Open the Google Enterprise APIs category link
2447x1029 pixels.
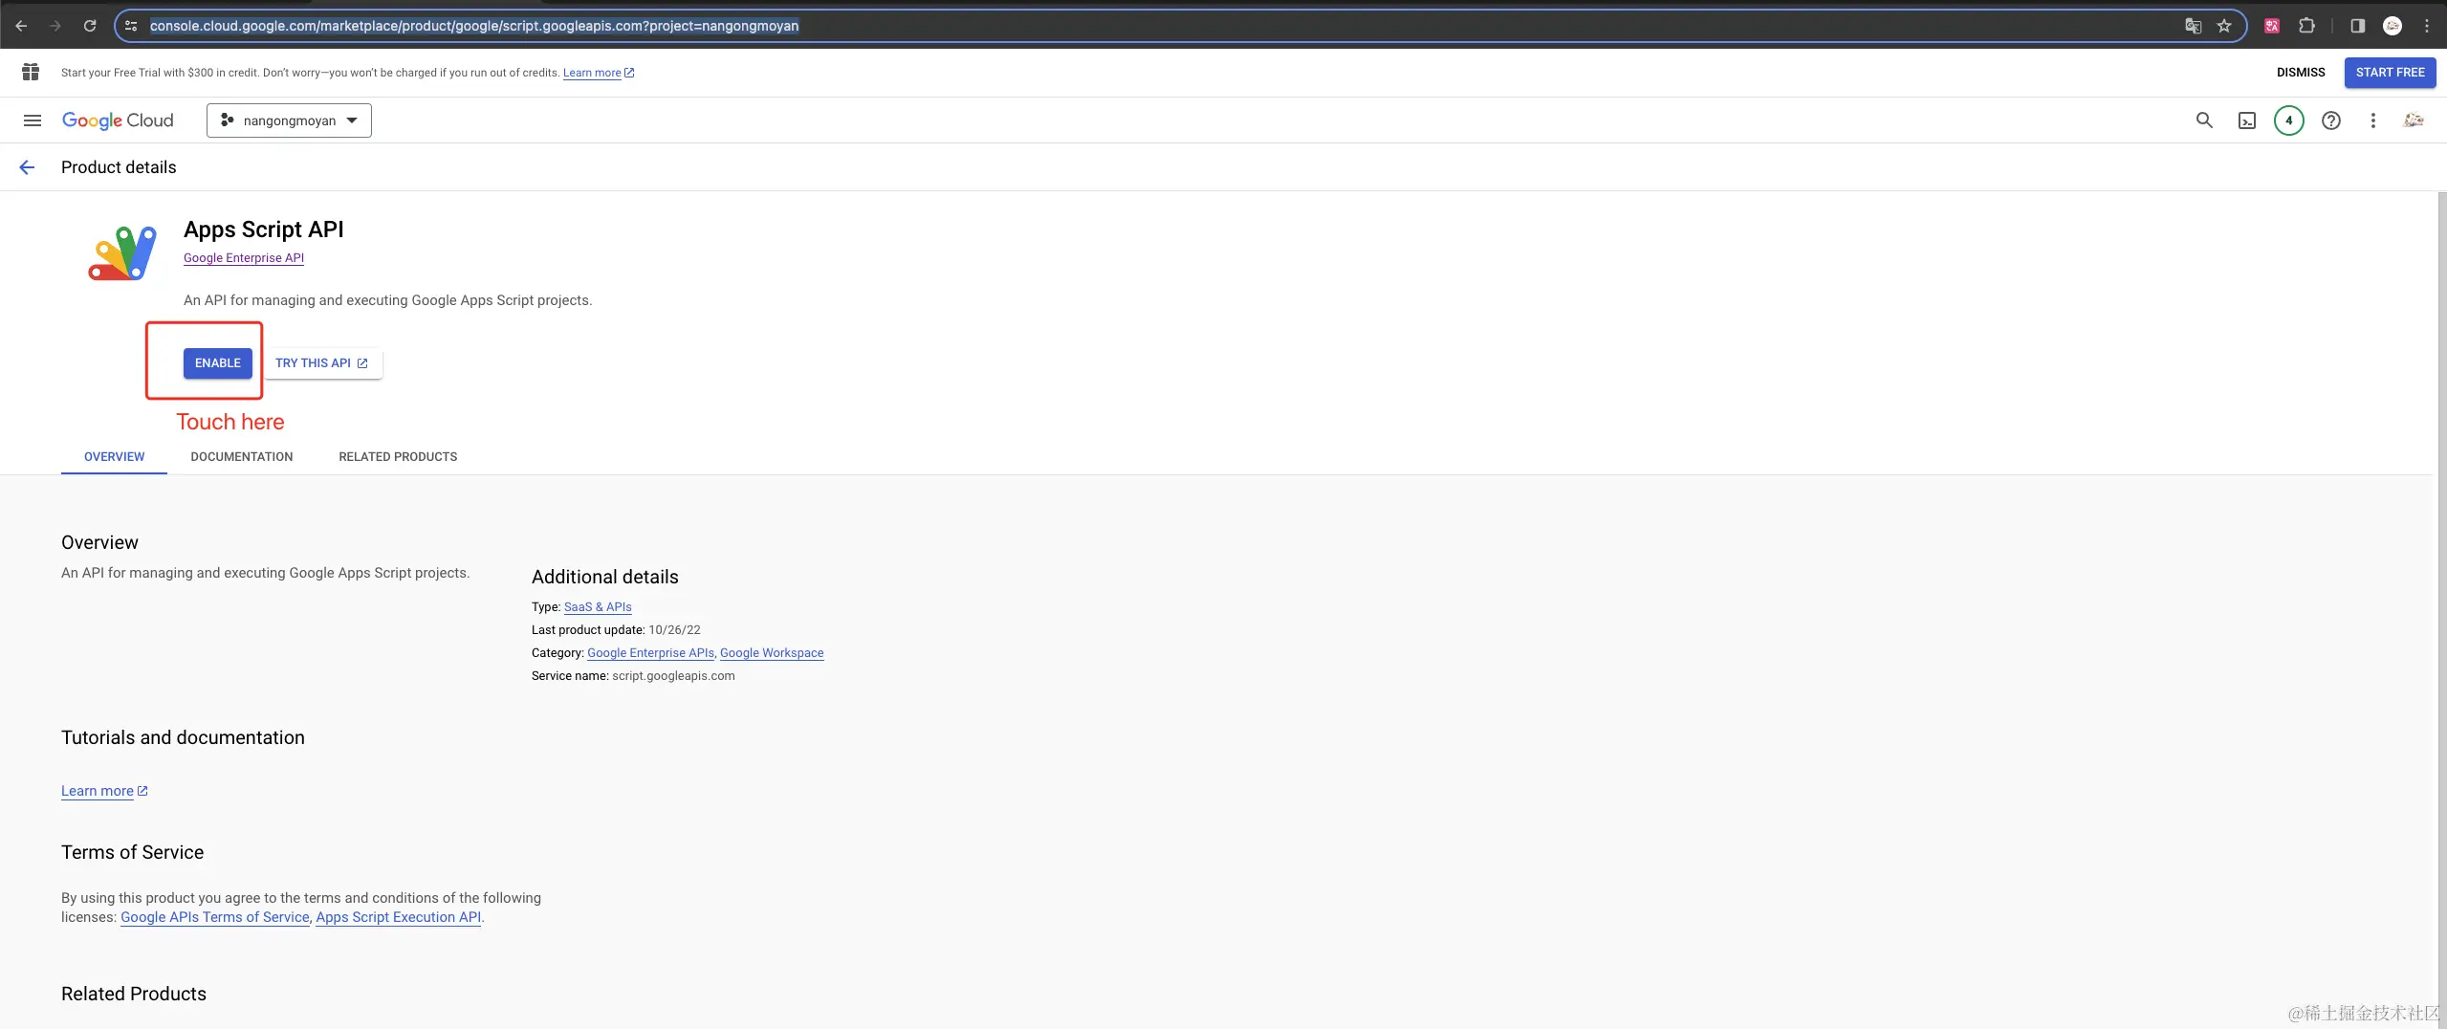click(650, 653)
